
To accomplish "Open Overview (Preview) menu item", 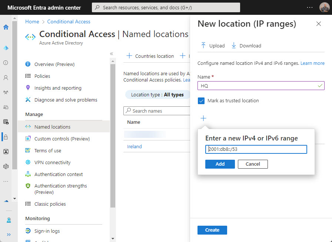I will pyautogui.click(x=63, y=64).
